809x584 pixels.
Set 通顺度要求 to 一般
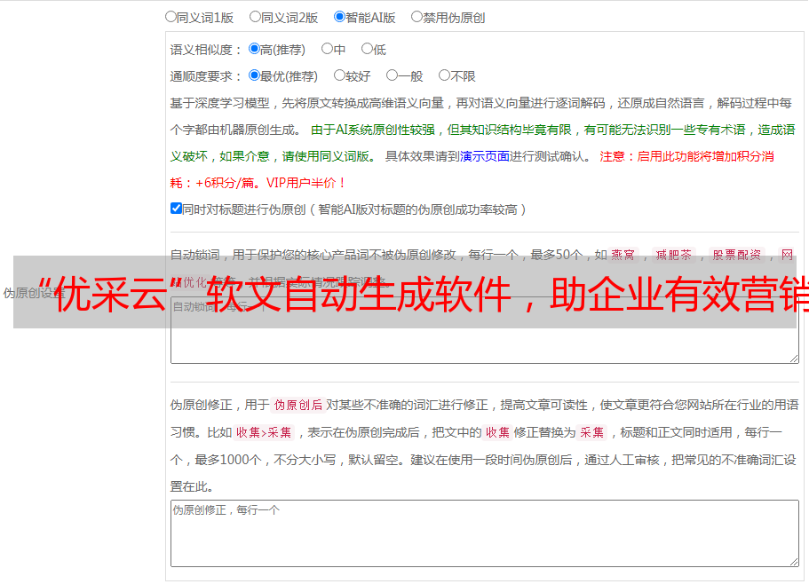pos(393,75)
